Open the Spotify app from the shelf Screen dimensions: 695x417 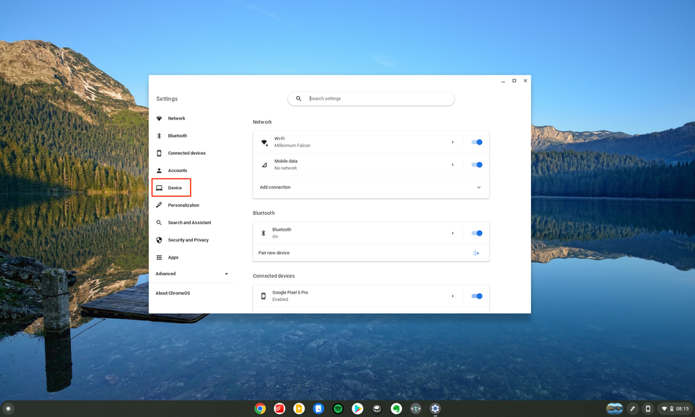click(337, 408)
